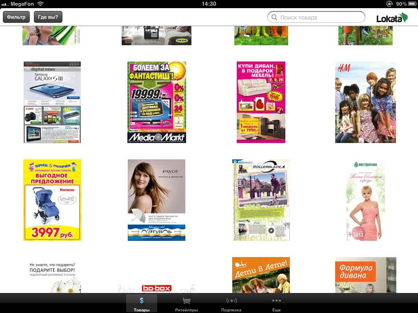Open the Еще tab
This screenshot has height=313, width=418.
tap(276, 304)
